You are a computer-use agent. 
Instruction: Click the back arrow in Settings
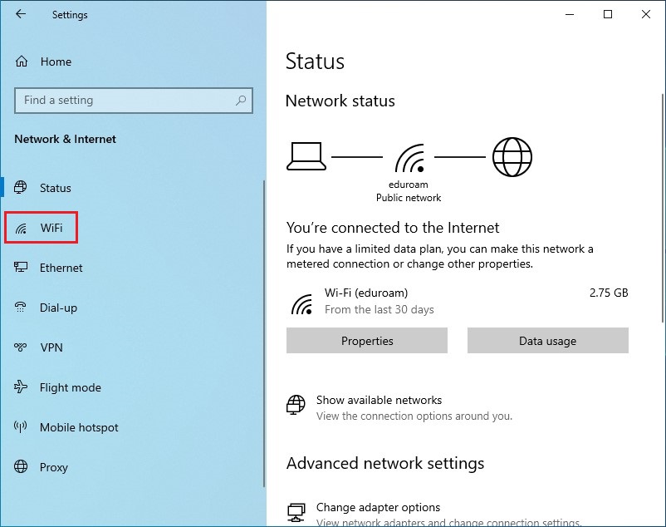click(x=21, y=14)
